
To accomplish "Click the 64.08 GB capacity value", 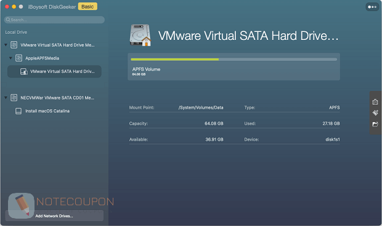I will coord(214,123).
